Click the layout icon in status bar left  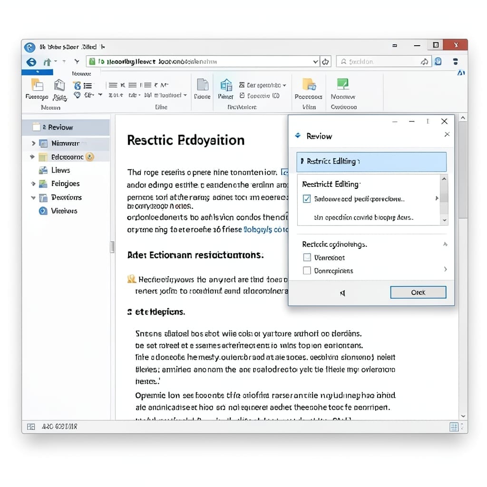click(31, 427)
